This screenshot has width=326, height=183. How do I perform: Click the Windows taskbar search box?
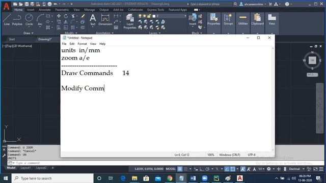tap(52, 178)
